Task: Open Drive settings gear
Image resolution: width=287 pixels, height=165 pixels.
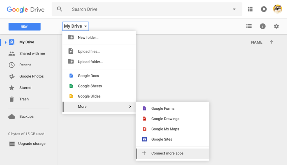Action: pyautogui.click(x=276, y=26)
